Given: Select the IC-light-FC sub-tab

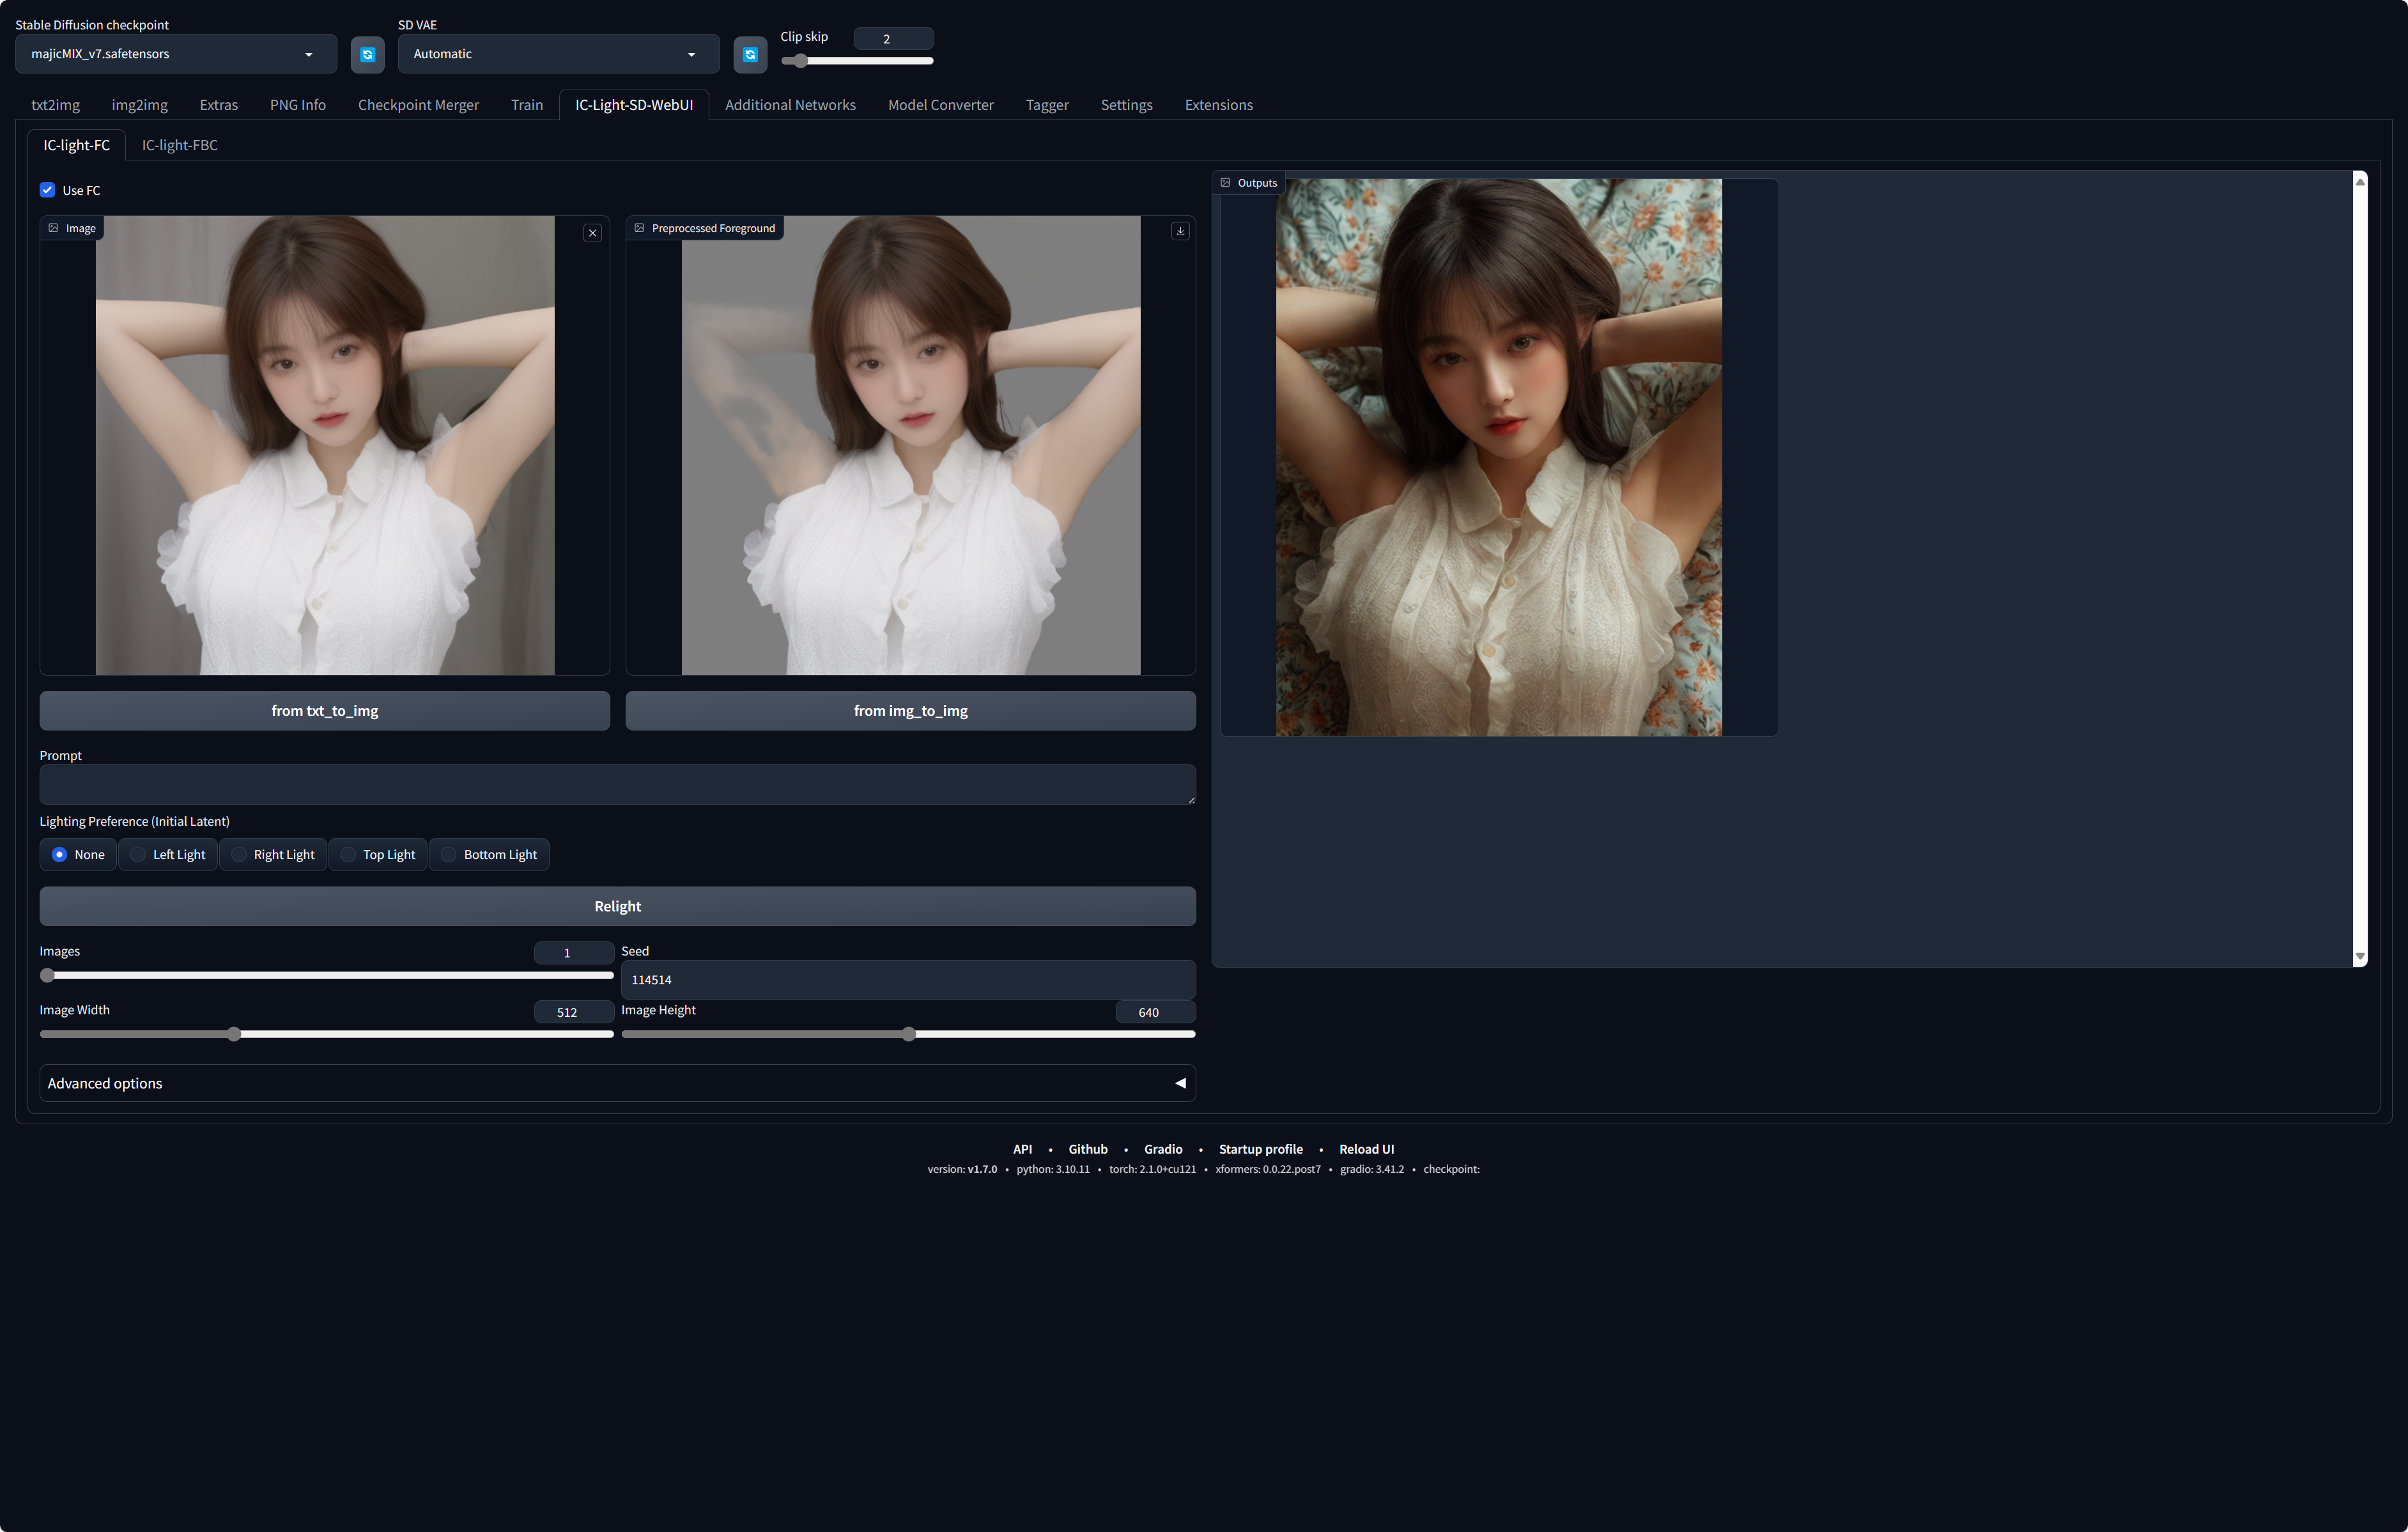Looking at the screenshot, I should point(77,145).
